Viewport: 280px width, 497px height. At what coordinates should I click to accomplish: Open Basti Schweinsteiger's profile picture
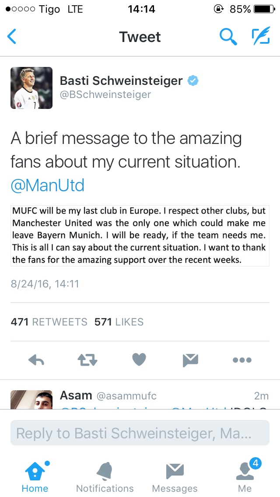click(31, 88)
